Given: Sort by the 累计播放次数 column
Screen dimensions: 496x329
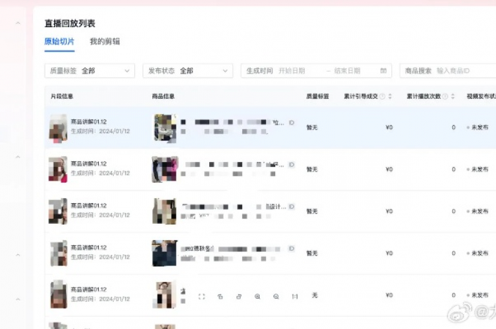Looking at the screenshot, I should tap(453, 96).
